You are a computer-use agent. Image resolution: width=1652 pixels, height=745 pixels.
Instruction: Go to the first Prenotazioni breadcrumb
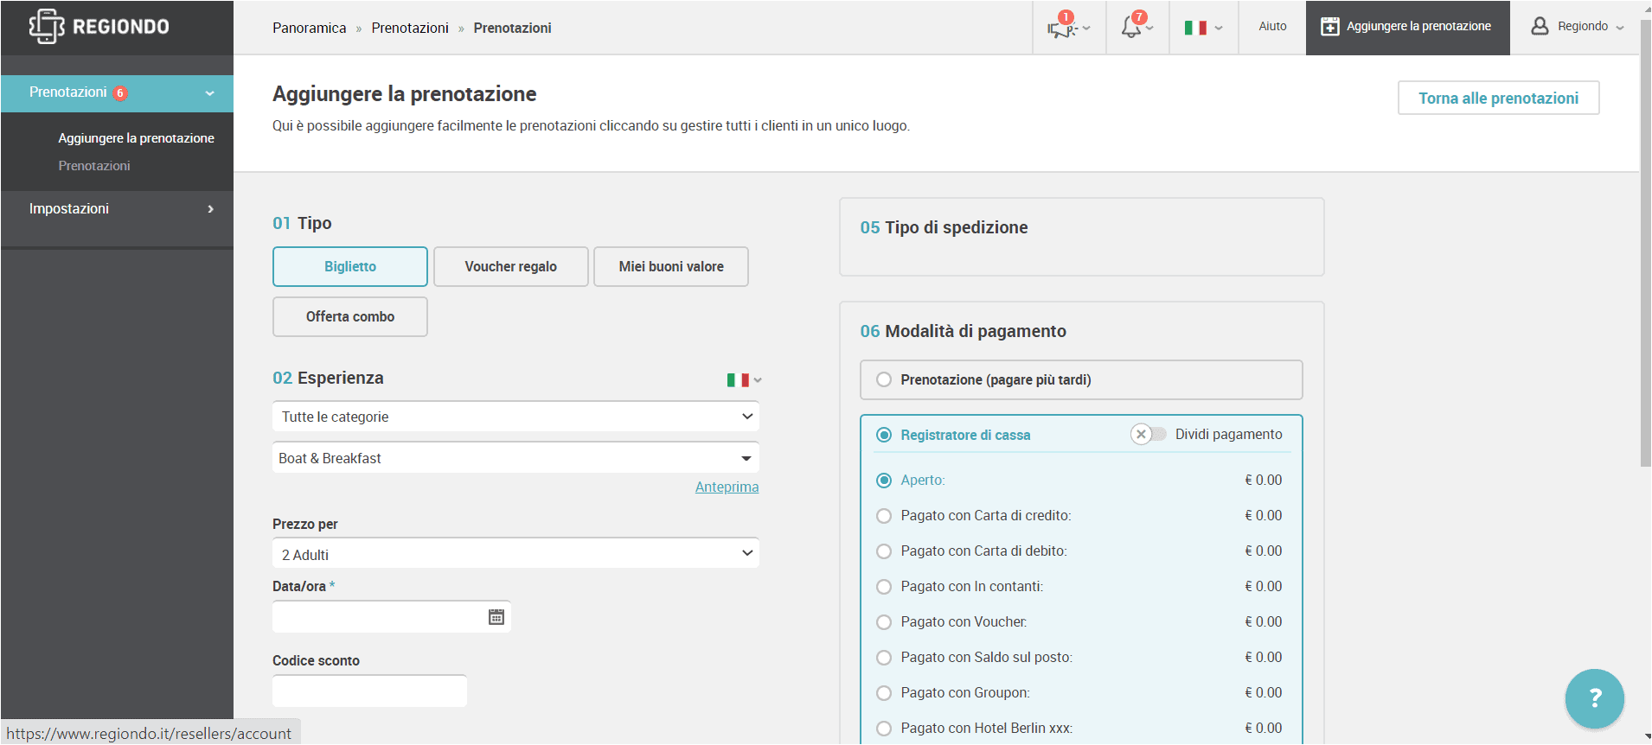(410, 28)
